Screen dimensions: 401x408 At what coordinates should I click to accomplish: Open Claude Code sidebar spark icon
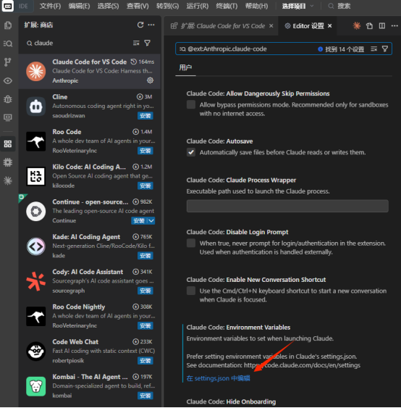(8, 180)
